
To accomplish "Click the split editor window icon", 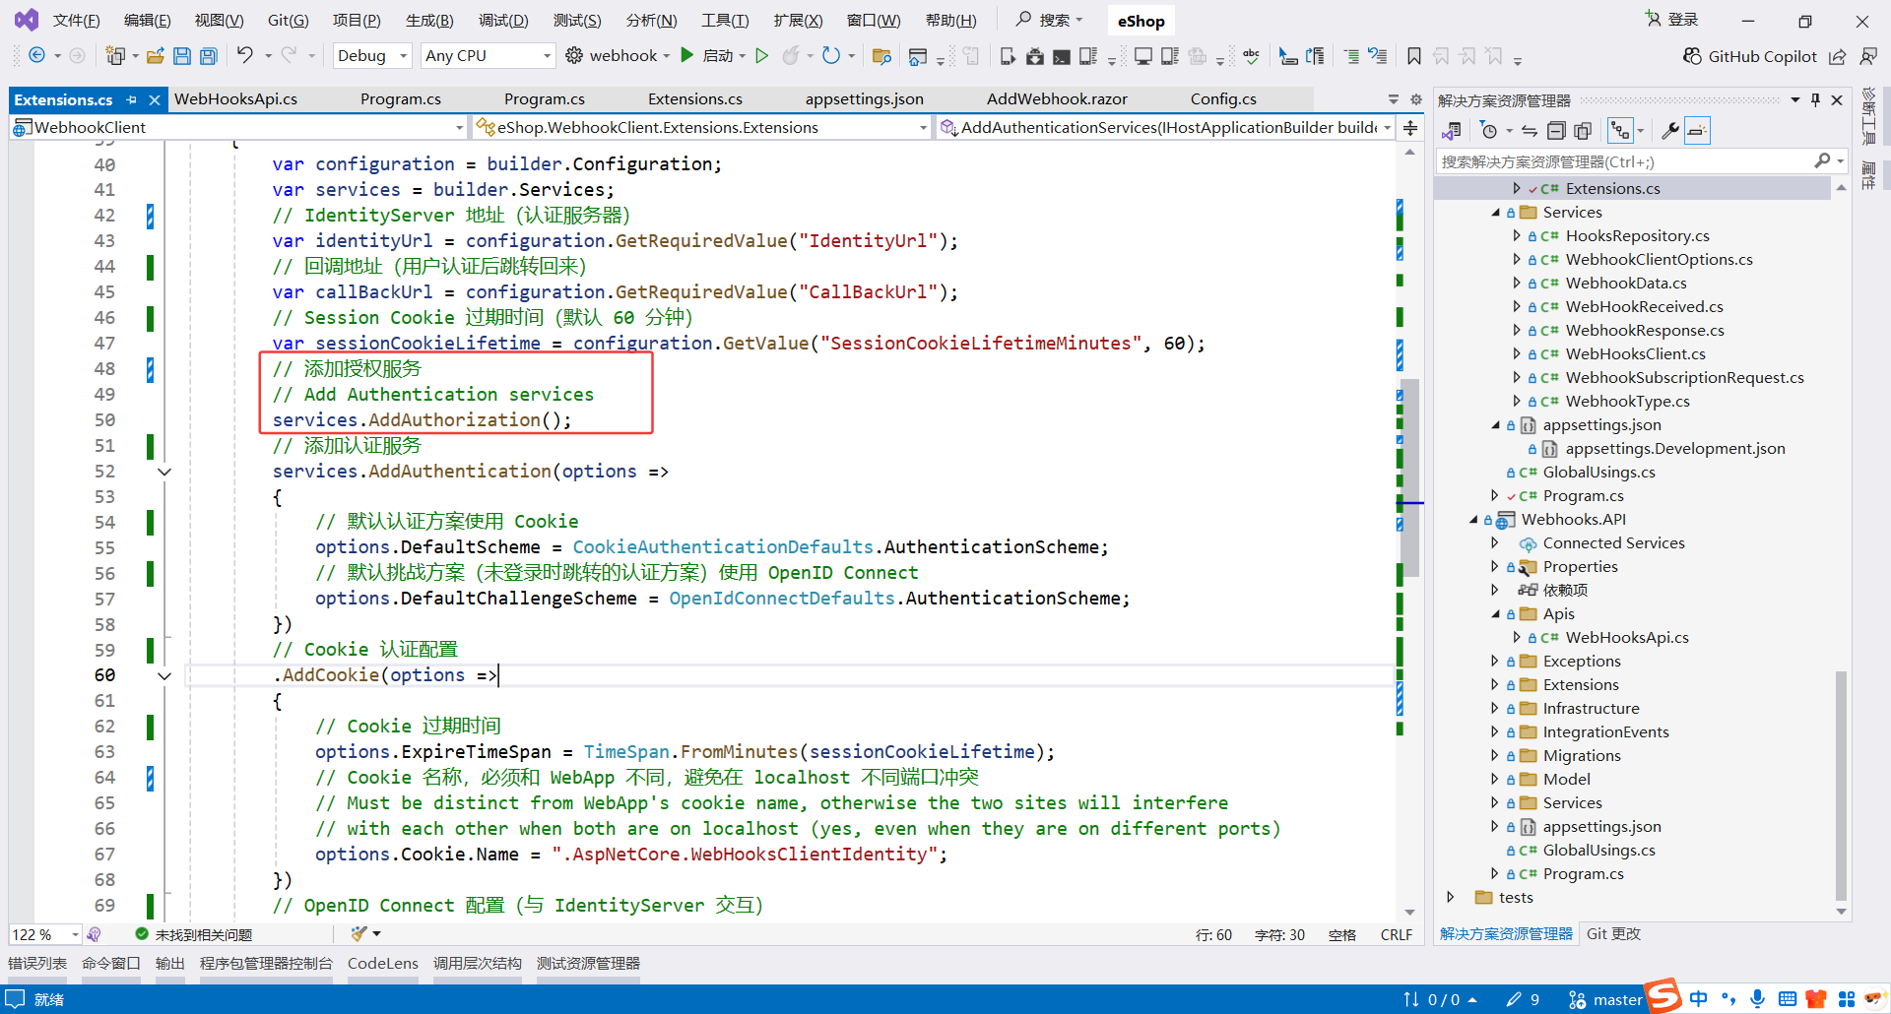I will (1410, 128).
